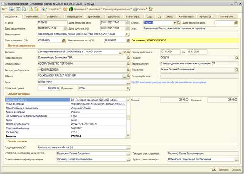
Task: Open help via question mark icon
Action: tap(65, 9)
